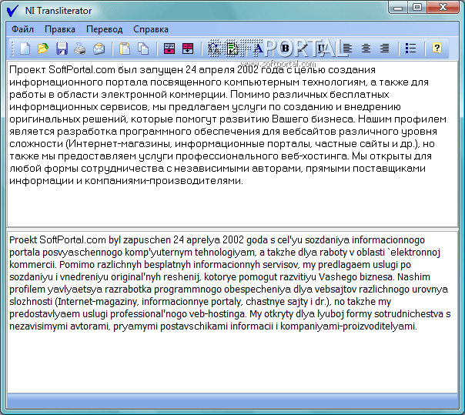The image size is (465, 415).
Task: Click the NI Transliterator checkmark app icon
Action: tap(12, 11)
